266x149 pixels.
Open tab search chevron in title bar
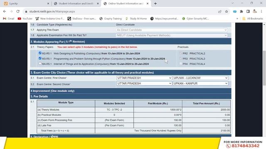233,3
